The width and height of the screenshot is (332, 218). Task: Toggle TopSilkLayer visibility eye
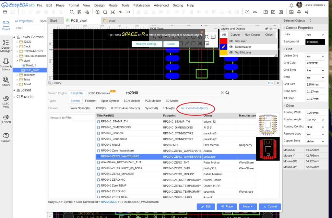[231, 52]
